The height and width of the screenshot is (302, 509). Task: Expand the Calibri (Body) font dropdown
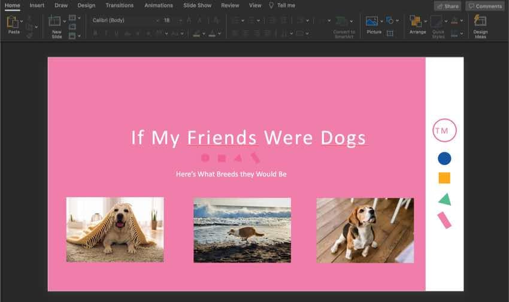(x=157, y=20)
